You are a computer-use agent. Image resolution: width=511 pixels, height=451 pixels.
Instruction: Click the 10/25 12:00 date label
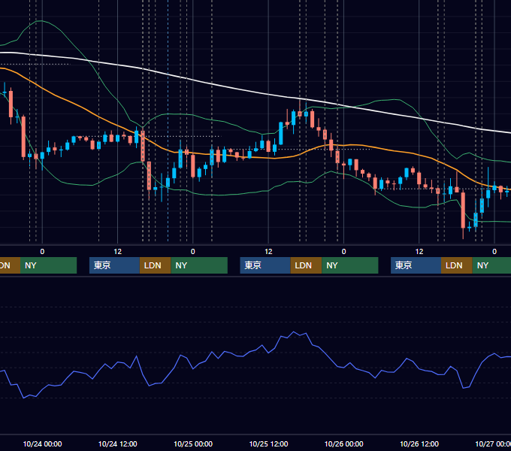coord(268,443)
